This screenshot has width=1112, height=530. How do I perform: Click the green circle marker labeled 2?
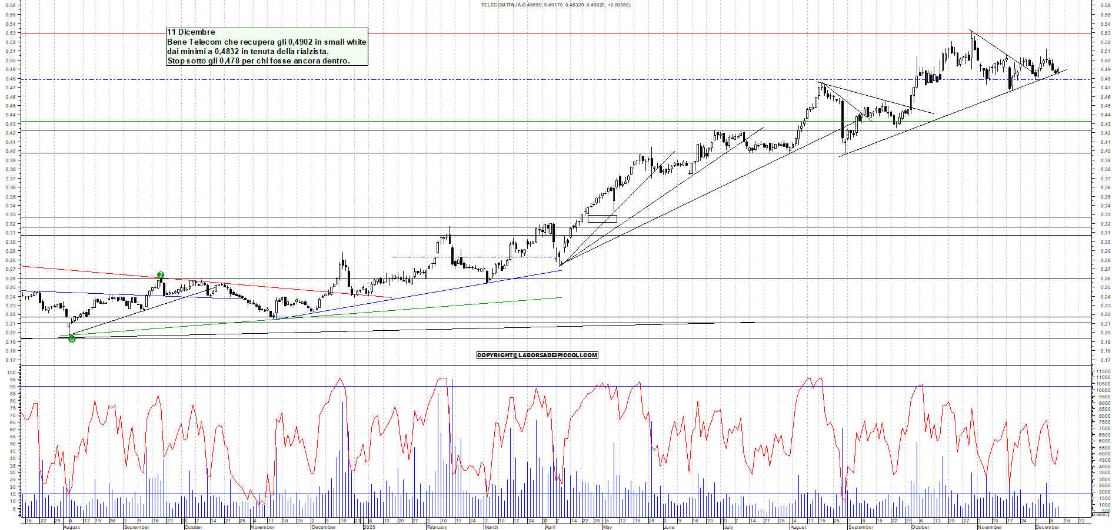coord(161,275)
